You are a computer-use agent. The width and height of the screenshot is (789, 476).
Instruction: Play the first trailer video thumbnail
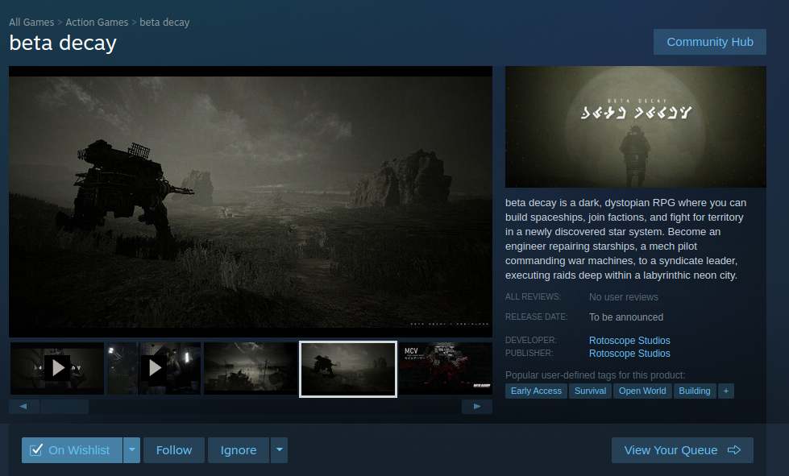[x=57, y=368]
